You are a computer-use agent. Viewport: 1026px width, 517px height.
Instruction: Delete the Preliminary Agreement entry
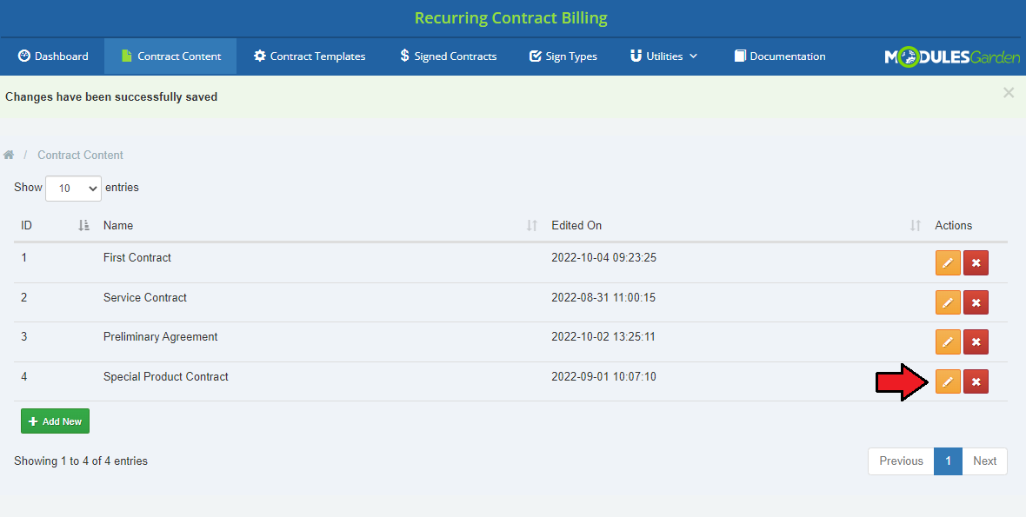[x=976, y=341]
